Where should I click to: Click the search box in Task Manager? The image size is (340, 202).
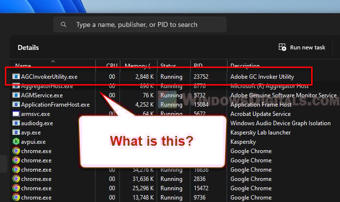140,24
